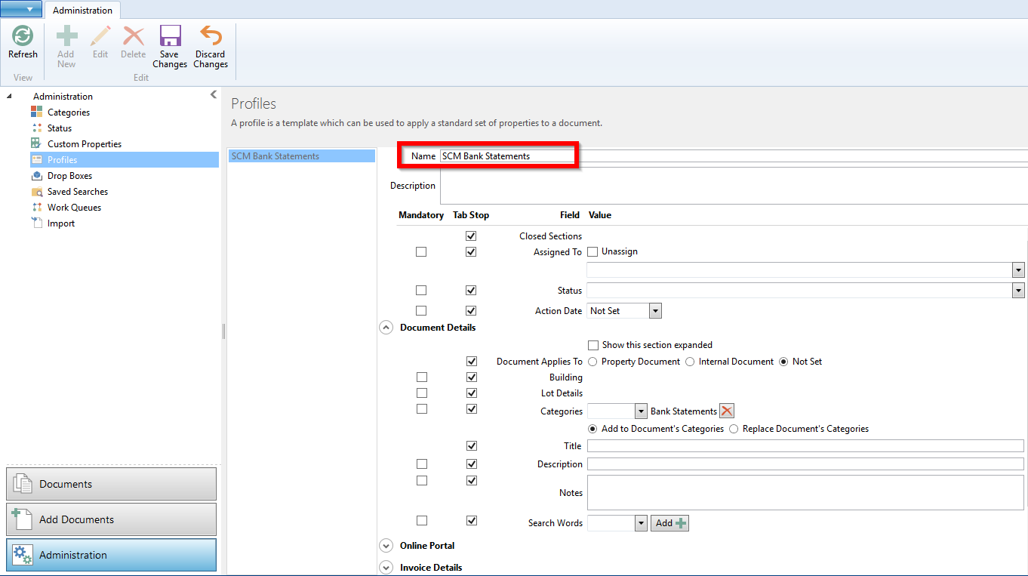Image resolution: width=1028 pixels, height=576 pixels.
Task: Toggle Tab Stop checkbox for Status
Action: point(472,291)
